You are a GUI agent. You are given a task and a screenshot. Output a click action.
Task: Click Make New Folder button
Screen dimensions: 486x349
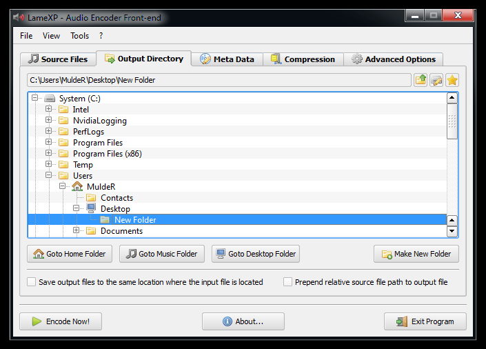416,254
